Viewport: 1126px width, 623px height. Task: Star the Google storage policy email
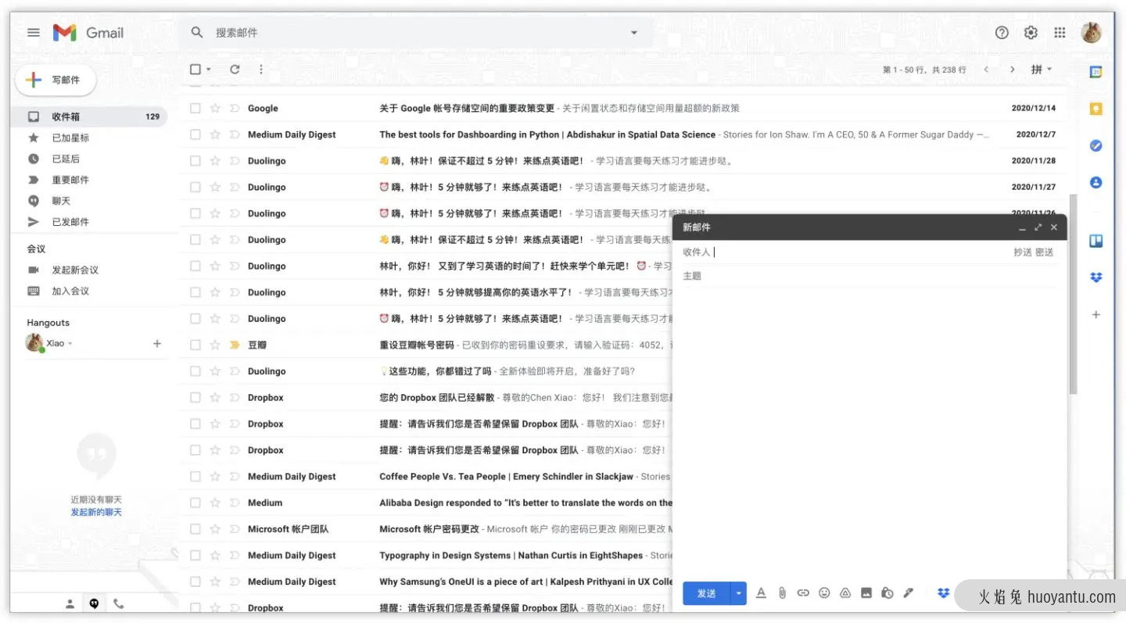coord(215,109)
